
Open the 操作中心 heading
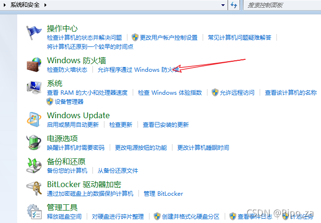click(x=62, y=28)
